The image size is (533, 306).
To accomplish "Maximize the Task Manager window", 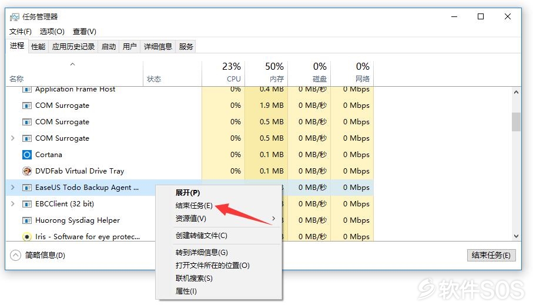I will [481, 16].
